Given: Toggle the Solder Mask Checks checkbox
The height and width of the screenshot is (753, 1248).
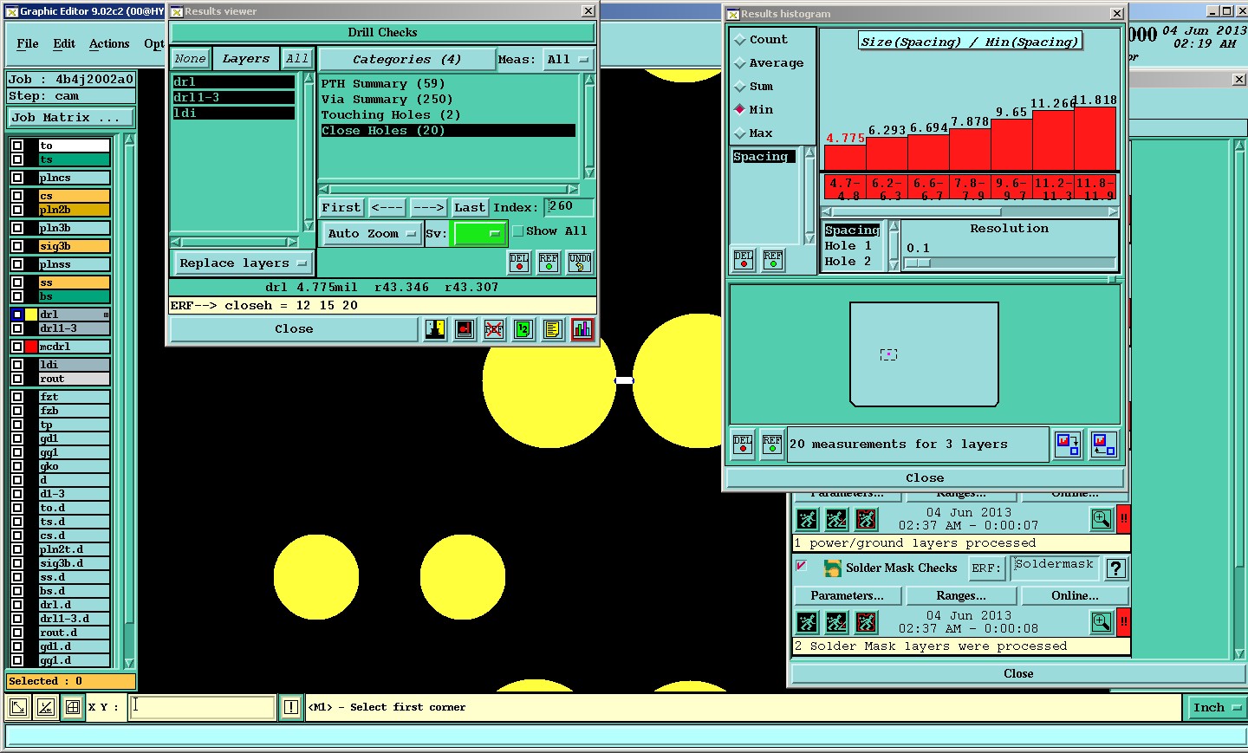Looking at the screenshot, I should coord(802,566).
